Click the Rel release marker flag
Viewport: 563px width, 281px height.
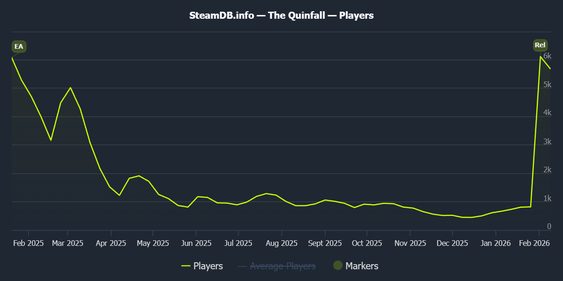pyautogui.click(x=540, y=45)
